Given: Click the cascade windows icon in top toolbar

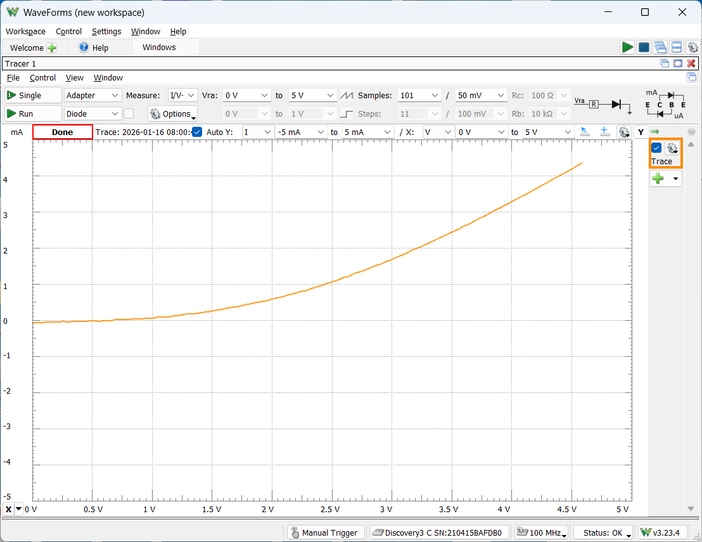Looking at the screenshot, I should 660,48.
